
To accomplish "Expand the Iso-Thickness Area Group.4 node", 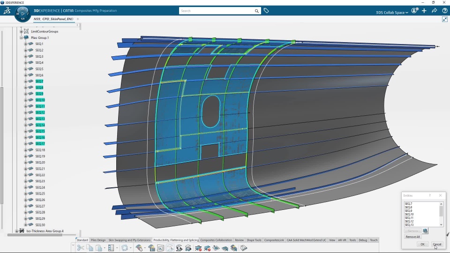I will pos(17,231).
